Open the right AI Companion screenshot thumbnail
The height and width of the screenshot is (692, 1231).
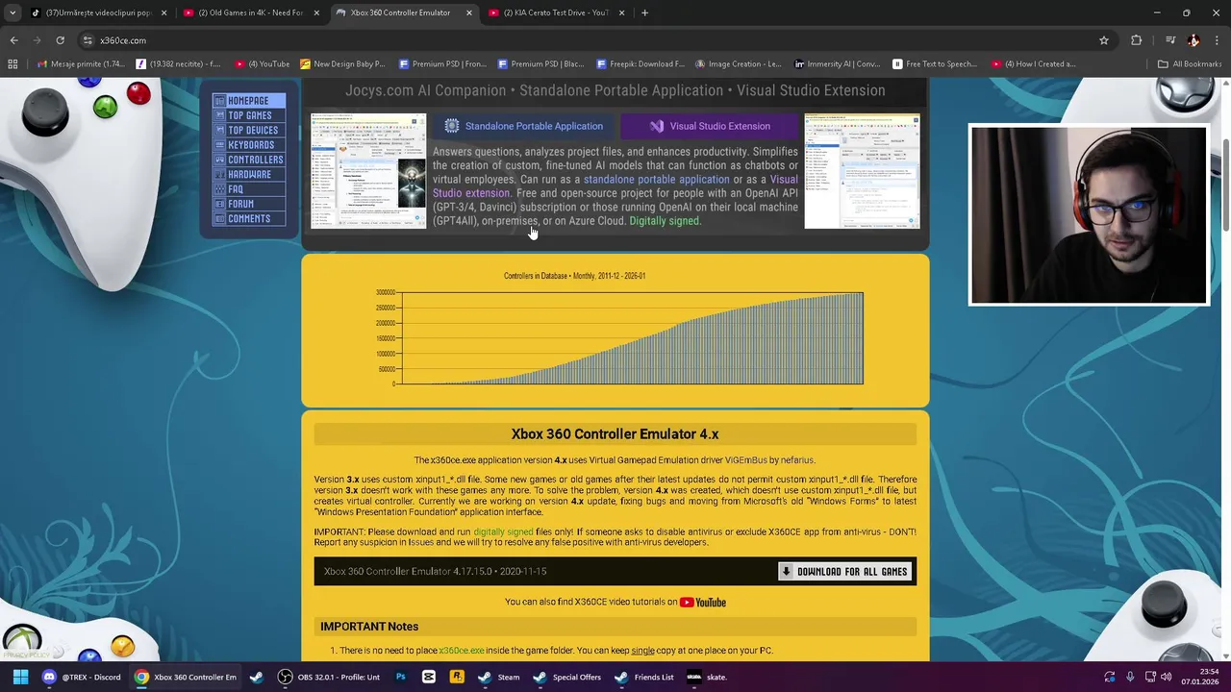pyautogui.click(x=862, y=171)
